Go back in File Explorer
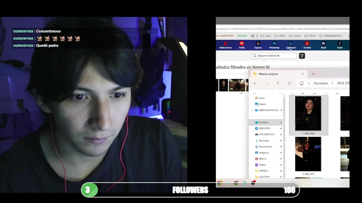Viewport: 362px width, 203px height. click(255, 83)
